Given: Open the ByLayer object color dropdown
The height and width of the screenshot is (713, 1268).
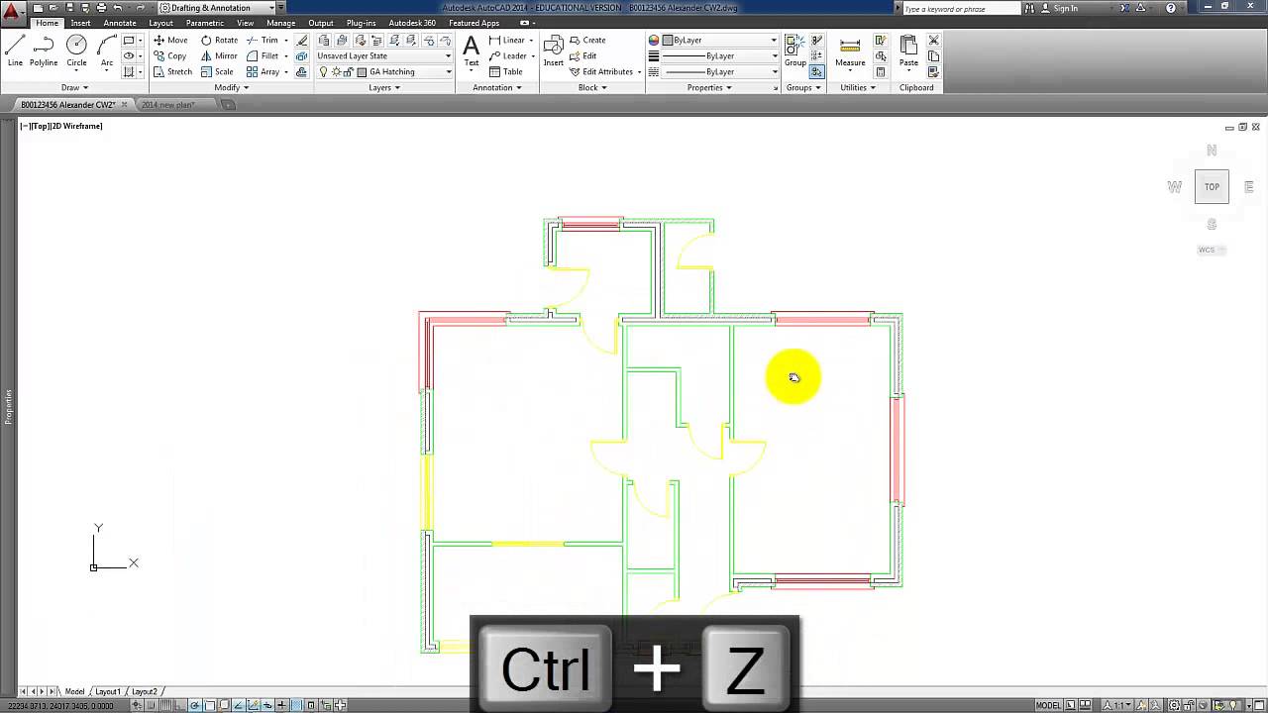Looking at the screenshot, I should [x=719, y=41].
